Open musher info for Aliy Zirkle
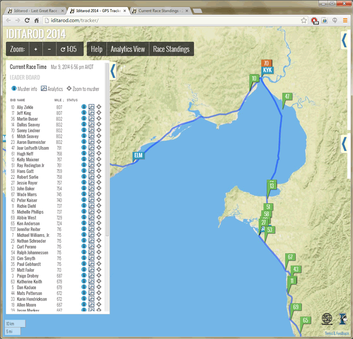Image resolution: width=353 pixels, height=339 pixels. coord(84,107)
